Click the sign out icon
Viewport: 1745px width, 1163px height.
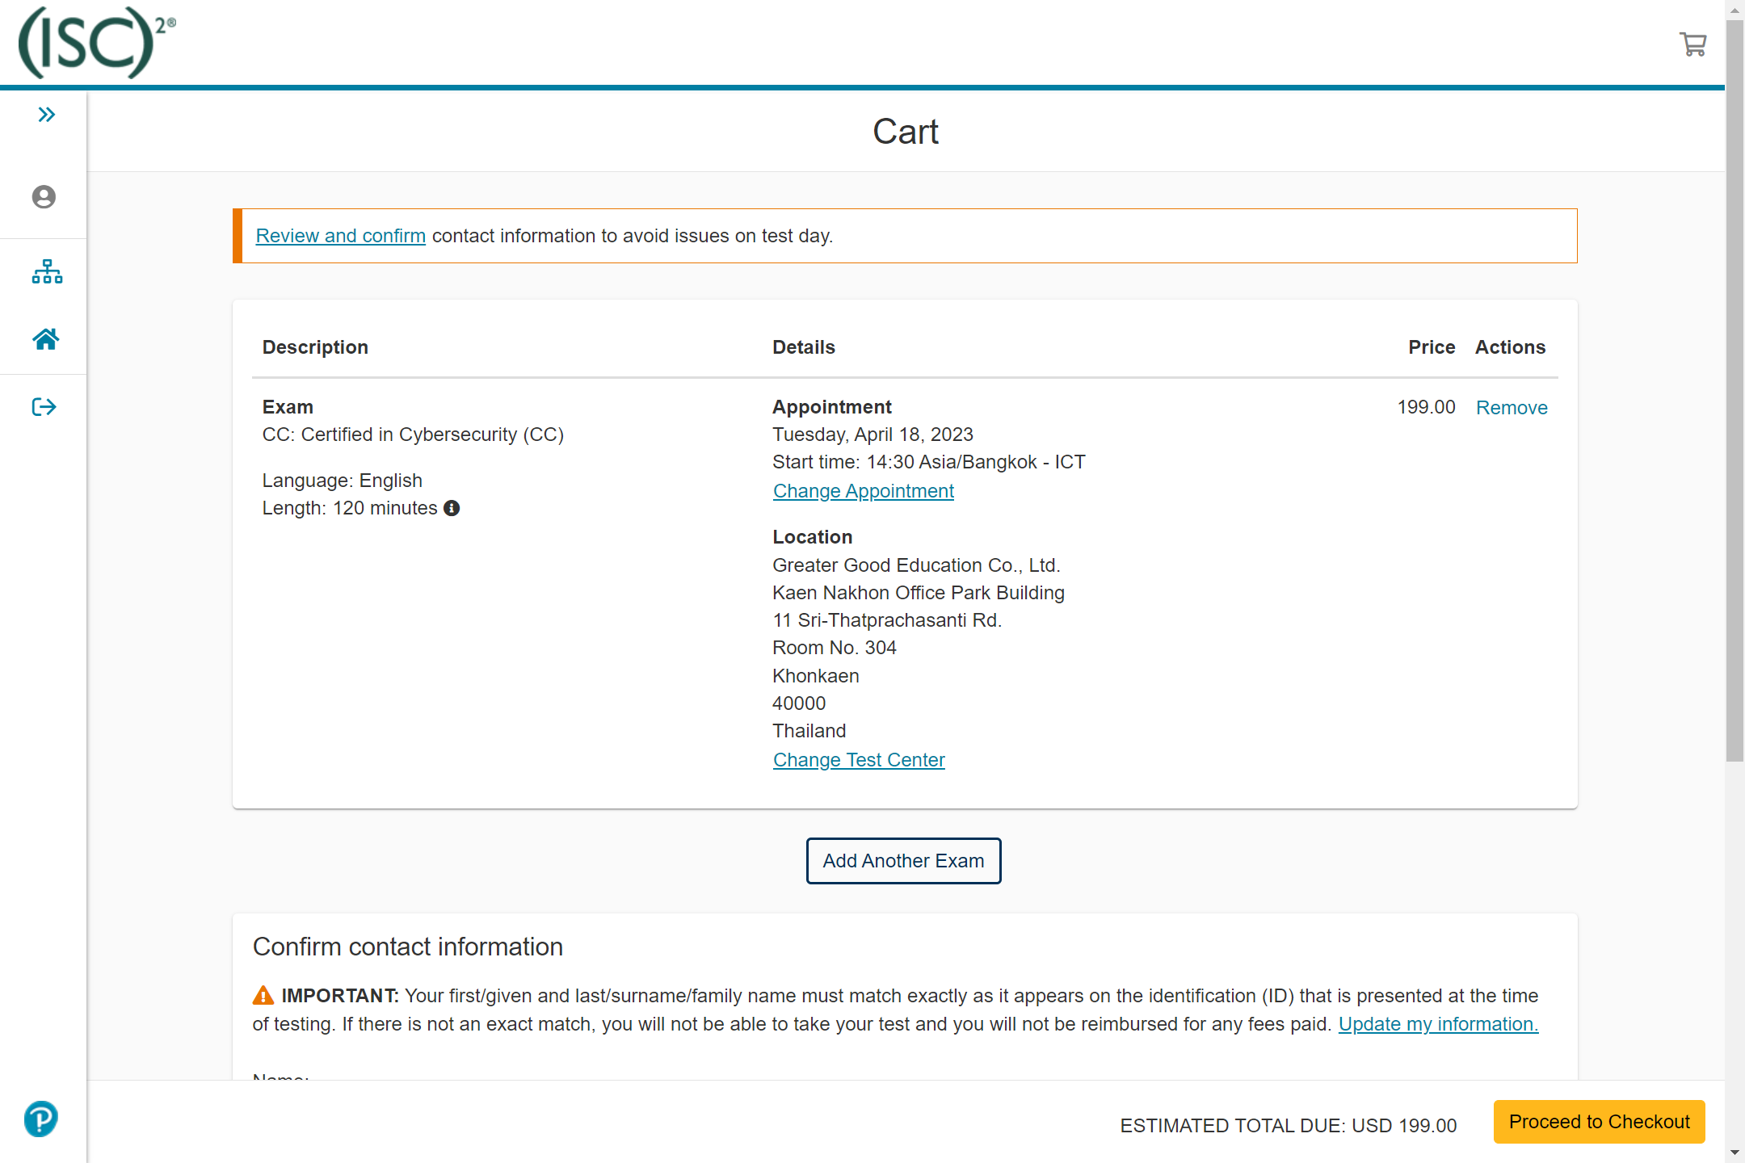coord(44,407)
